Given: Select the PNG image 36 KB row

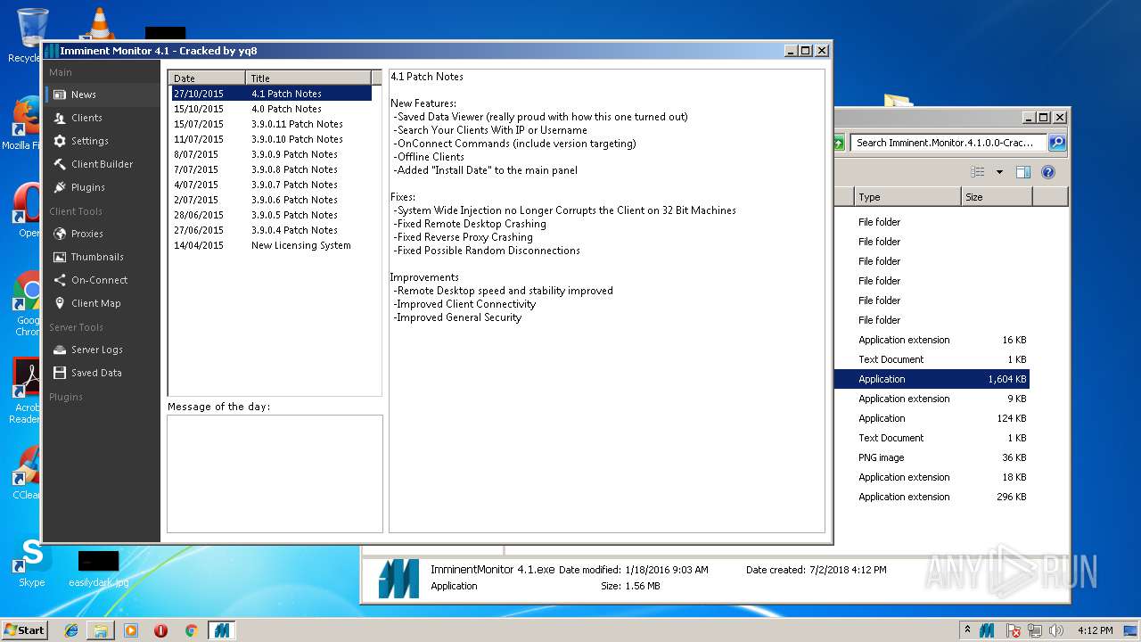Looking at the screenshot, I should (x=932, y=457).
